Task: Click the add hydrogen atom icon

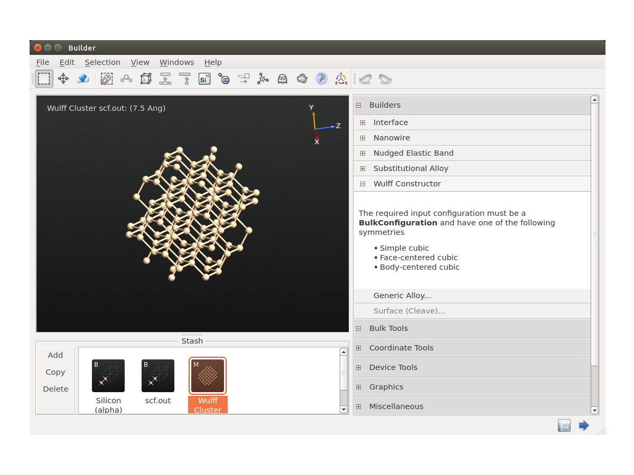Action: point(224,79)
